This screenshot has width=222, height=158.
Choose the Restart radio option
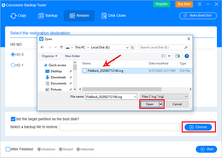click(61, 149)
